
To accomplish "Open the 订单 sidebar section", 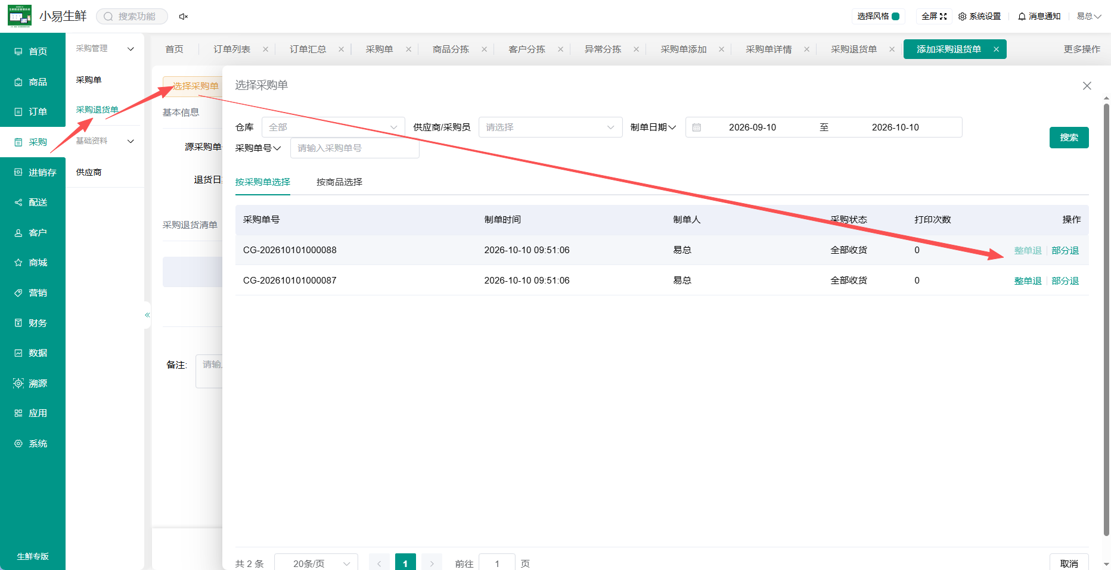I will pos(32,111).
